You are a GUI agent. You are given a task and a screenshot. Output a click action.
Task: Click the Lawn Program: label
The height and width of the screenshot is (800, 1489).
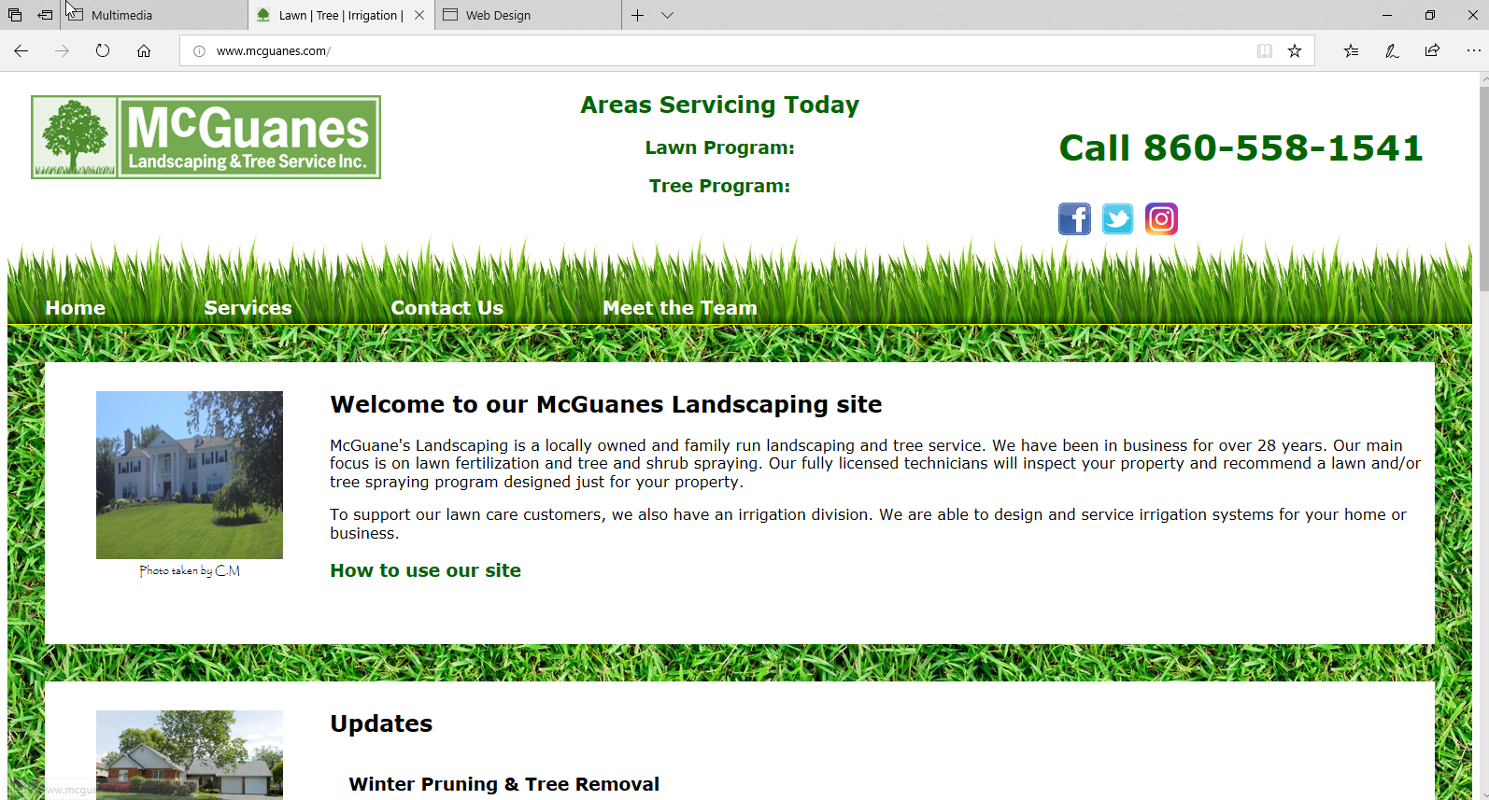(x=719, y=147)
